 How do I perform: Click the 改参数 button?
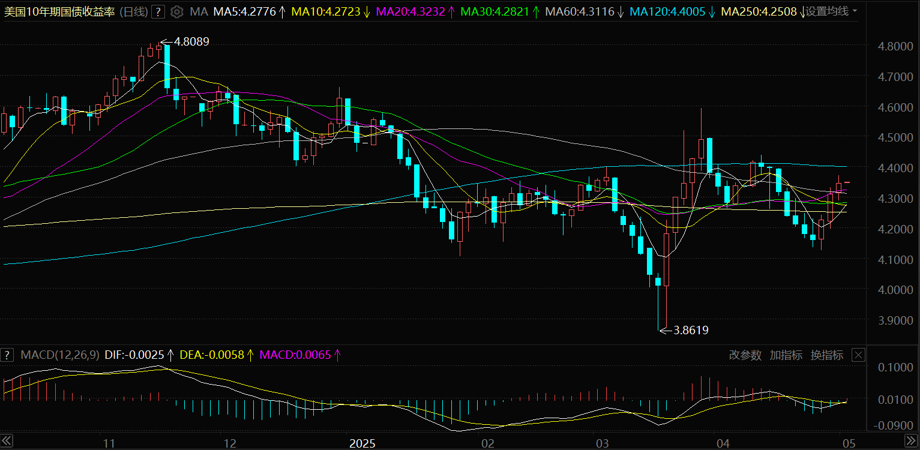pyautogui.click(x=745, y=355)
